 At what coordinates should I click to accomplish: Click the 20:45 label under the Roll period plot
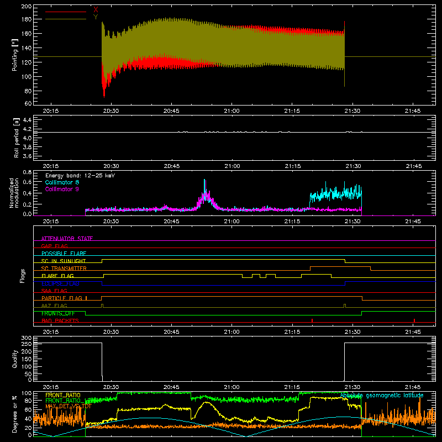point(172,166)
